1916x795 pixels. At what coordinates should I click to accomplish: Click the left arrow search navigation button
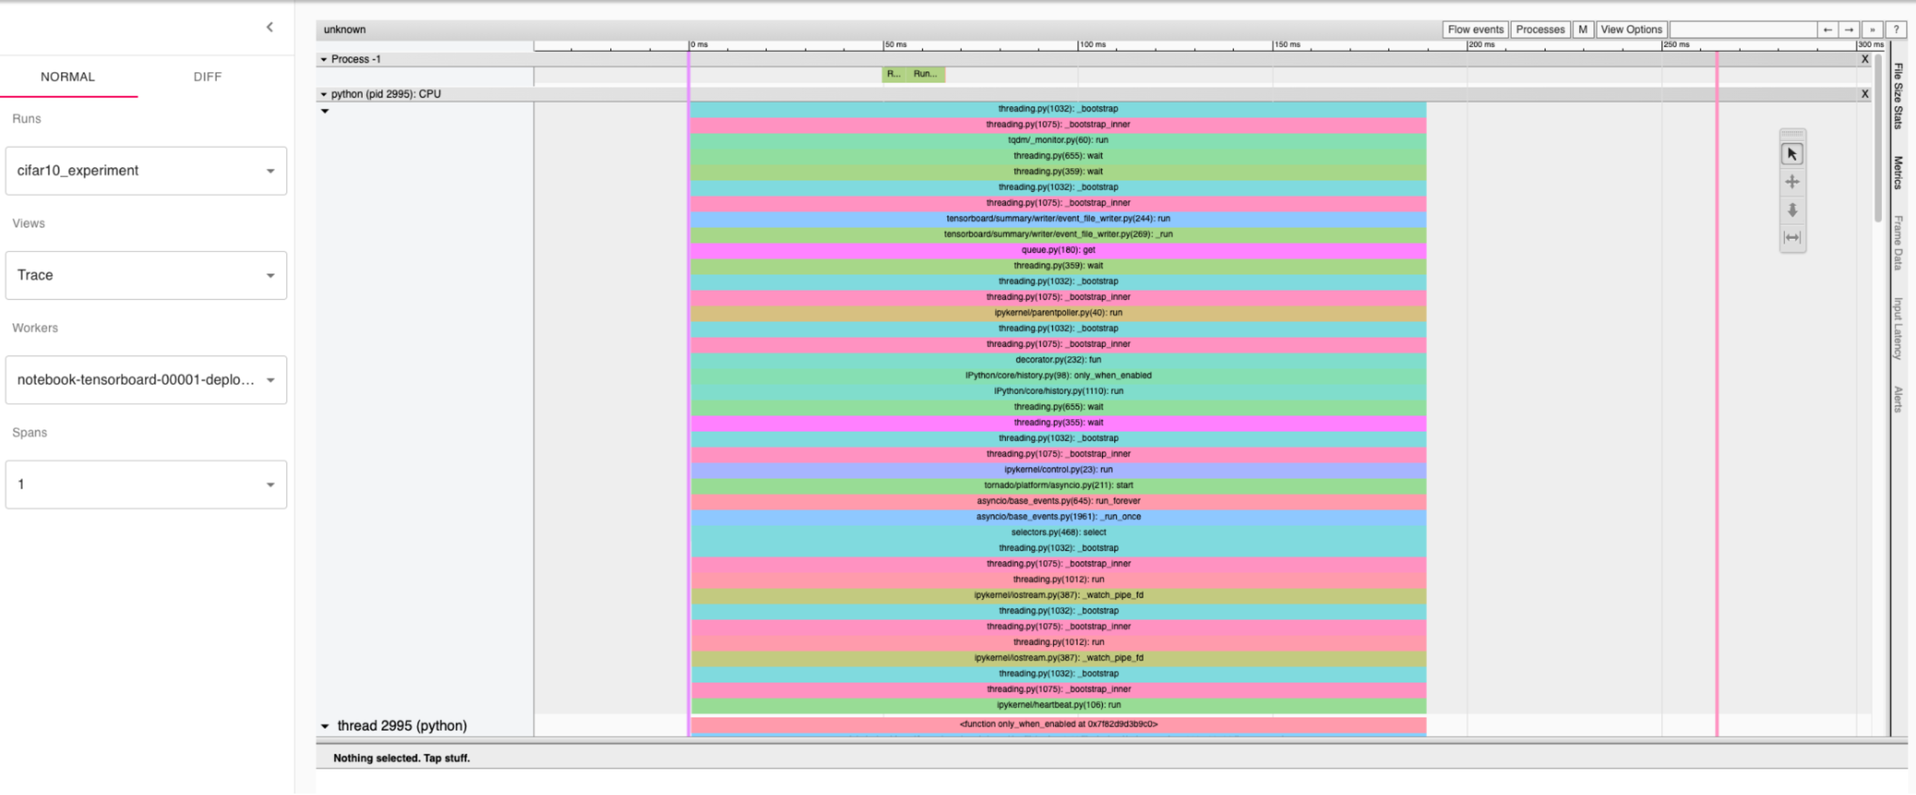tap(1827, 30)
